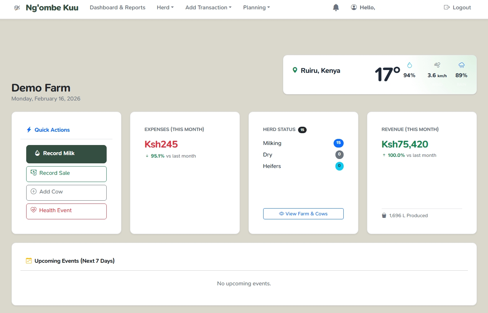Click the user profile icon next to Hello
The image size is (488, 313).
pyautogui.click(x=354, y=7)
